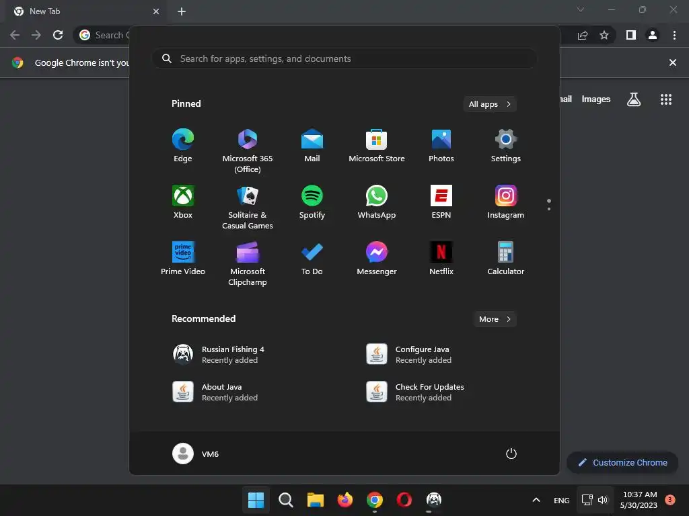The image size is (689, 516).
Task: Open Microsoft Clipchamp
Action: click(x=248, y=263)
